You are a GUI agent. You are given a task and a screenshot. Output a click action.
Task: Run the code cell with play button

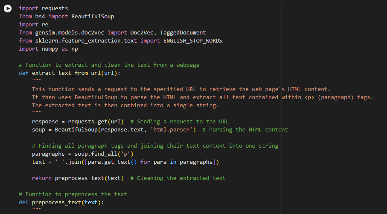click(8, 9)
